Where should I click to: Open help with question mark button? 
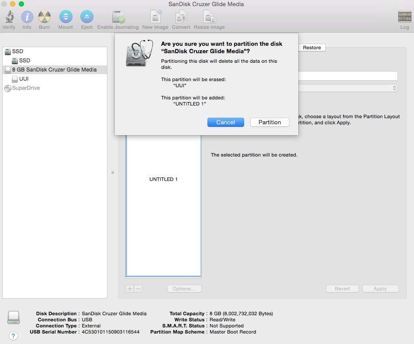13,336
